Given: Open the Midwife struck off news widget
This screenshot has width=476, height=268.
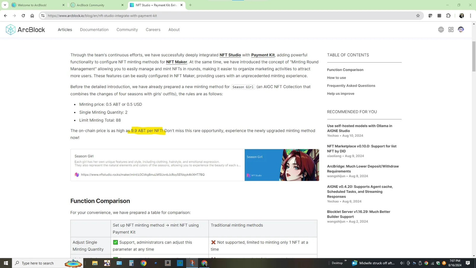Looking at the screenshot, I should [x=373, y=263].
